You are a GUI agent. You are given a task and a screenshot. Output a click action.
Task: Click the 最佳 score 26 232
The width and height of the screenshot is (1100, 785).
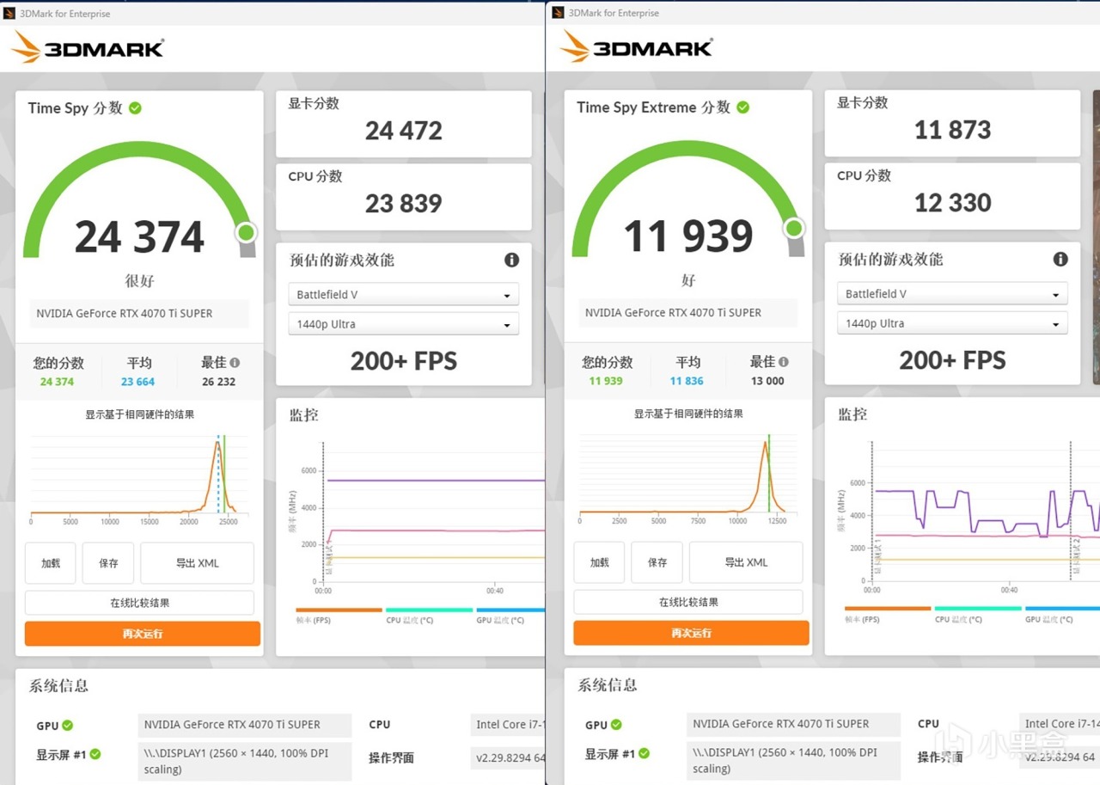(x=218, y=382)
